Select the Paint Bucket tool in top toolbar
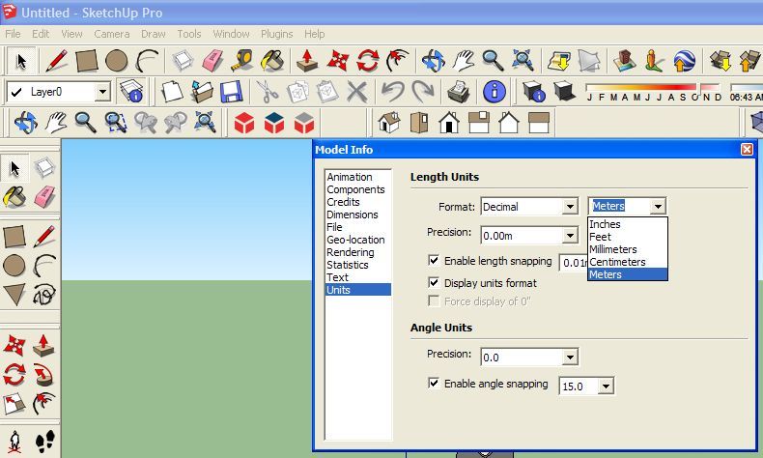This screenshot has height=458, width=763. click(x=272, y=61)
